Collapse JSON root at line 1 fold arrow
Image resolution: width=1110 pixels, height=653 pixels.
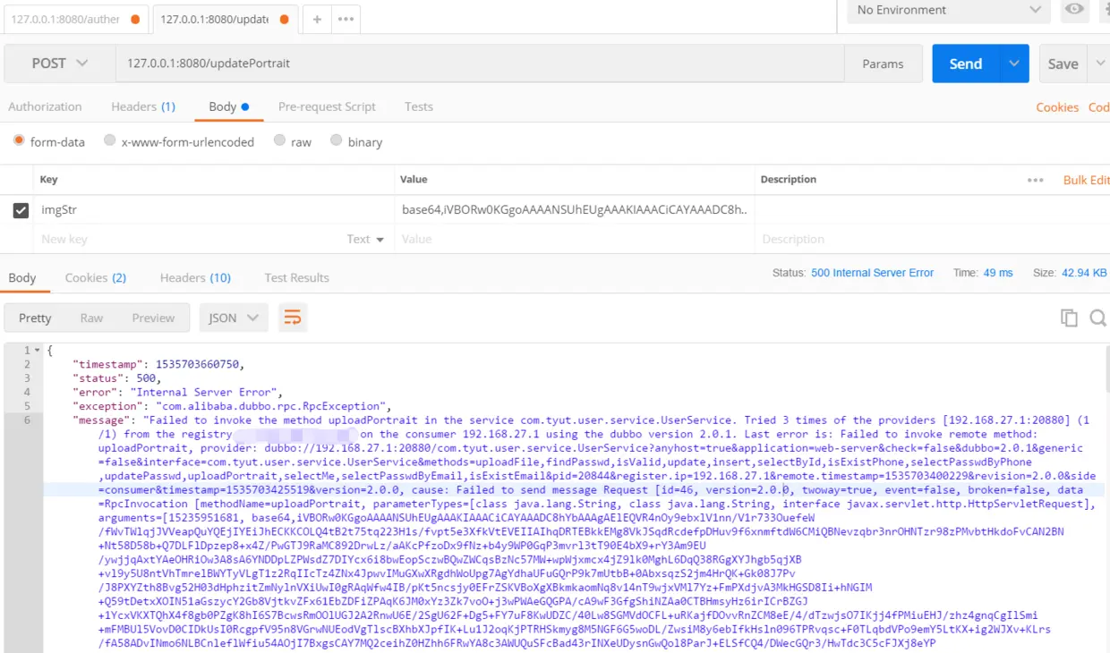pos(37,350)
